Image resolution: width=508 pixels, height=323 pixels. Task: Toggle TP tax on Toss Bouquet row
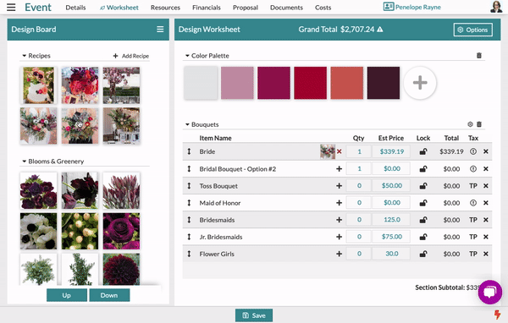pos(473,186)
